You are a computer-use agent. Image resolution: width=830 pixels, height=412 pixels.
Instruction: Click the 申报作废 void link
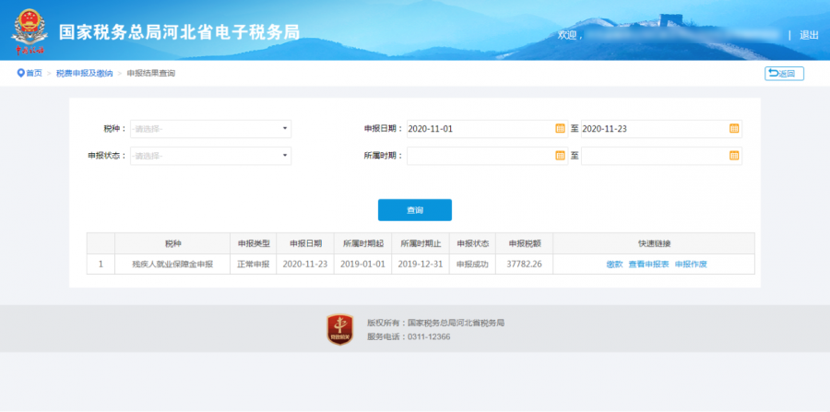coord(691,265)
